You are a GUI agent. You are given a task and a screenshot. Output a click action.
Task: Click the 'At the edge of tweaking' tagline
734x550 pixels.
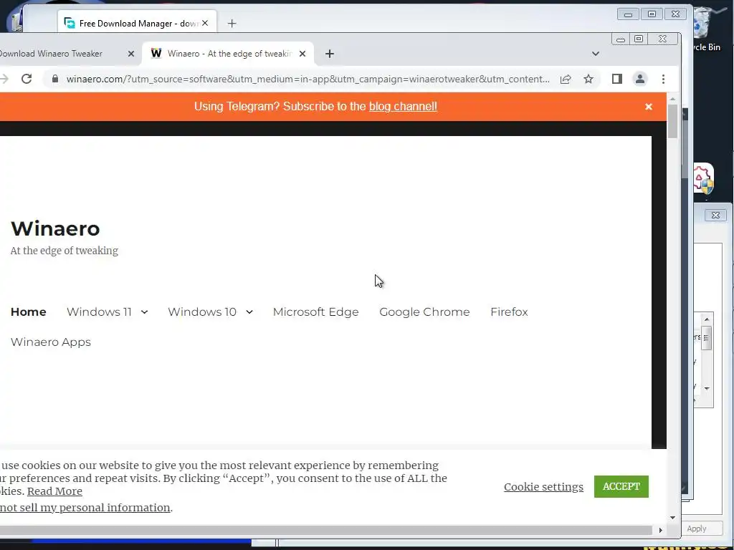(64, 251)
